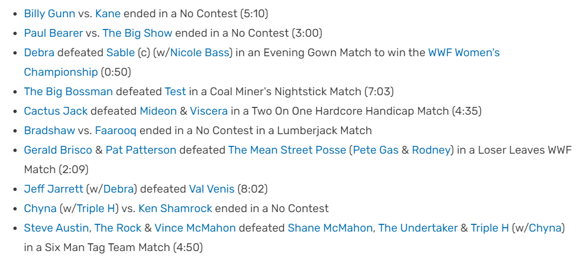Open the Ken Shamrock link
The width and height of the screenshot is (585, 265).
175,208
